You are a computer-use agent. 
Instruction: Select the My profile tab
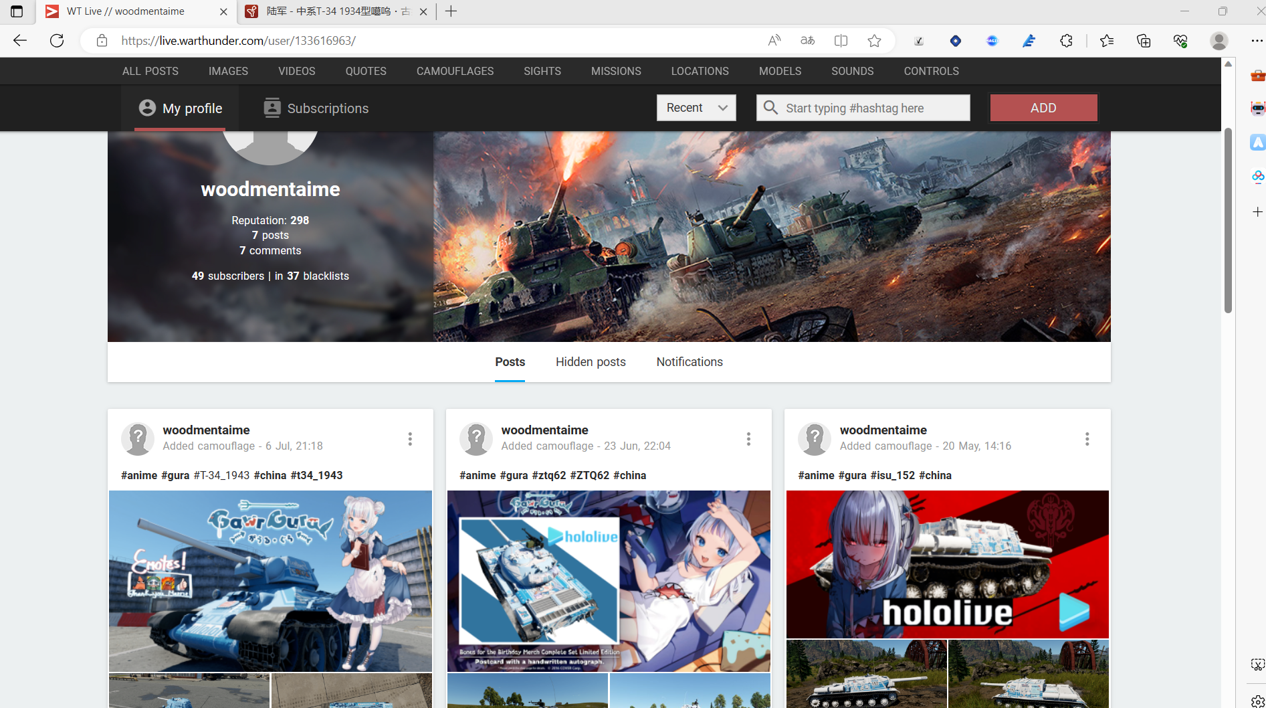point(181,108)
